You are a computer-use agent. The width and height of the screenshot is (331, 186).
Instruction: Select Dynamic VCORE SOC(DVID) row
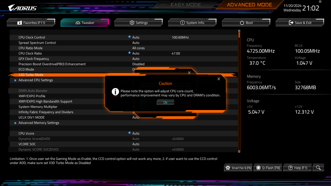pos(124,149)
